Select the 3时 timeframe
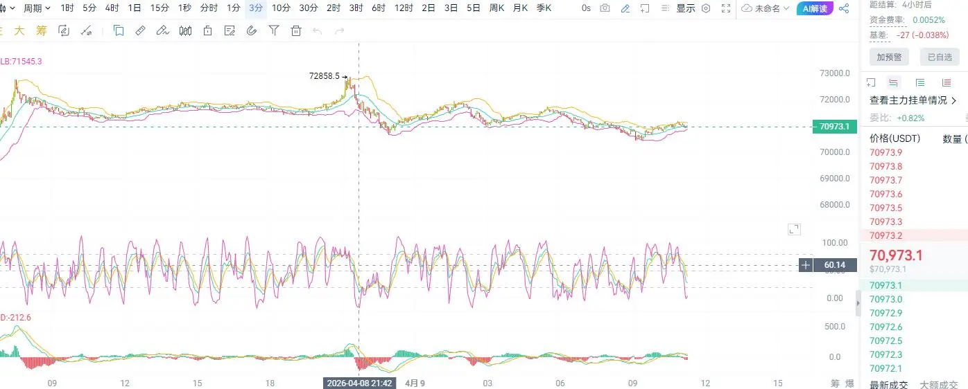 [356, 8]
